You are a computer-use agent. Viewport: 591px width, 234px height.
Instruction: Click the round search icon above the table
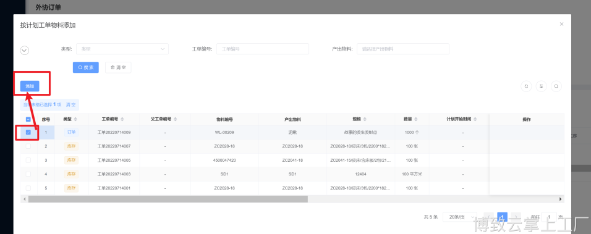(x=556, y=86)
